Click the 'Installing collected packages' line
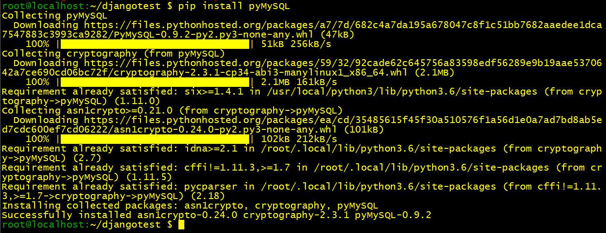Image resolution: width=606 pixels, height=233 pixels. [x=190, y=206]
